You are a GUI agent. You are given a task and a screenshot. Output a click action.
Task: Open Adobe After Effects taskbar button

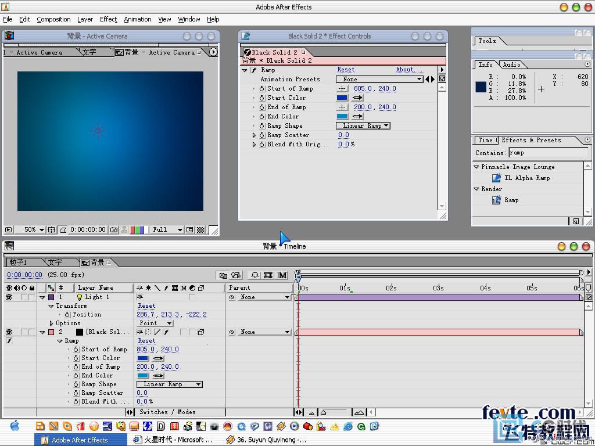(x=81, y=440)
